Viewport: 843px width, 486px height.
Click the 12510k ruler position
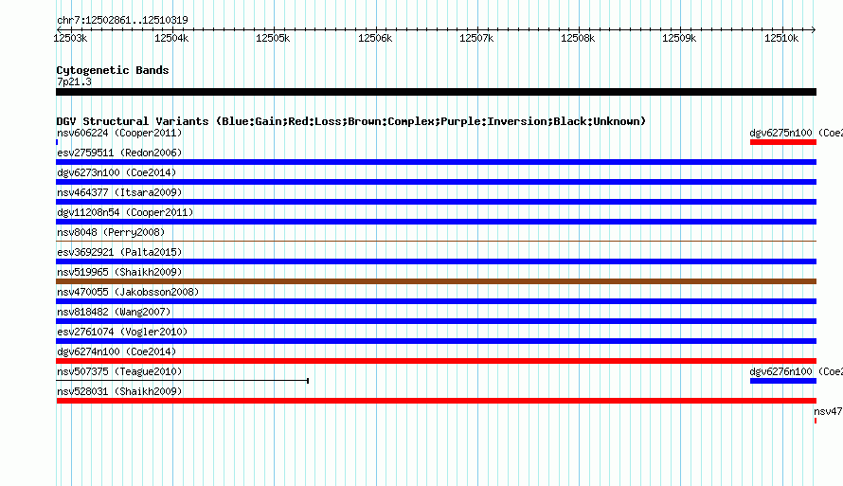[781, 38]
